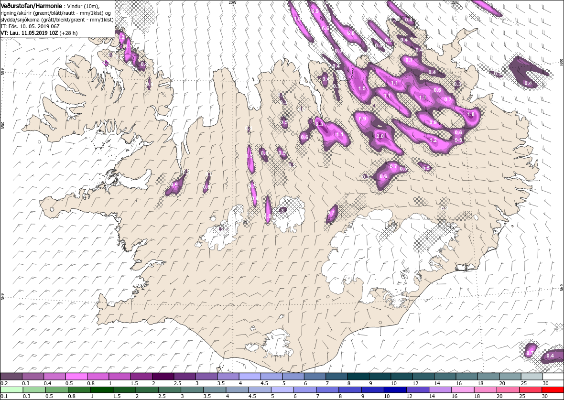Select the 'rigning/skúrir' header text
Screen dimensions: 564x400
point(15,13)
